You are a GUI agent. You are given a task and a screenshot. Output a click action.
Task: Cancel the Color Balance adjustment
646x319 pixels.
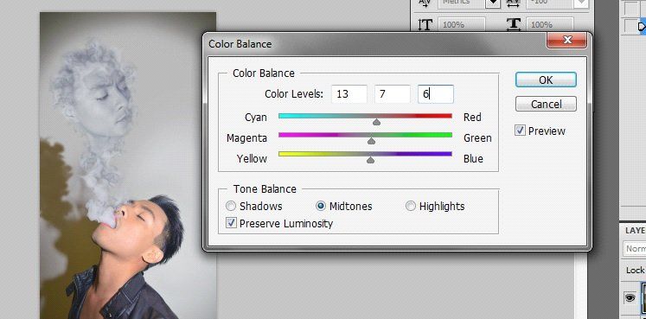point(546,104)
